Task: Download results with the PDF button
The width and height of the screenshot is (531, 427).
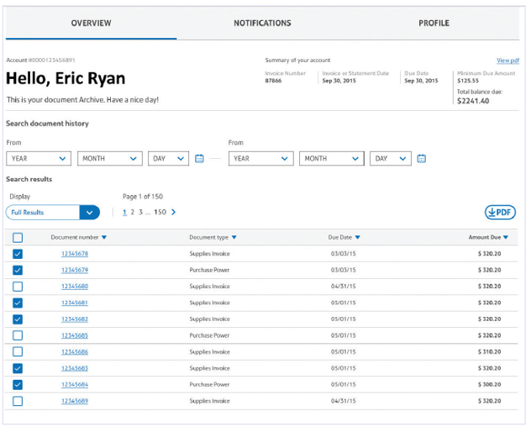Action: click(500, 213)
